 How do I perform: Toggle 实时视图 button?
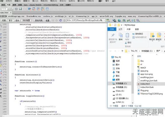point(26,20)
